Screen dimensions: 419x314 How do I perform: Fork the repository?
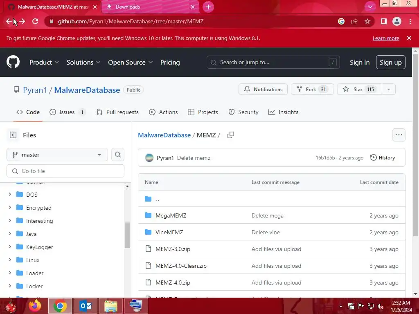[x=312, y=90]
